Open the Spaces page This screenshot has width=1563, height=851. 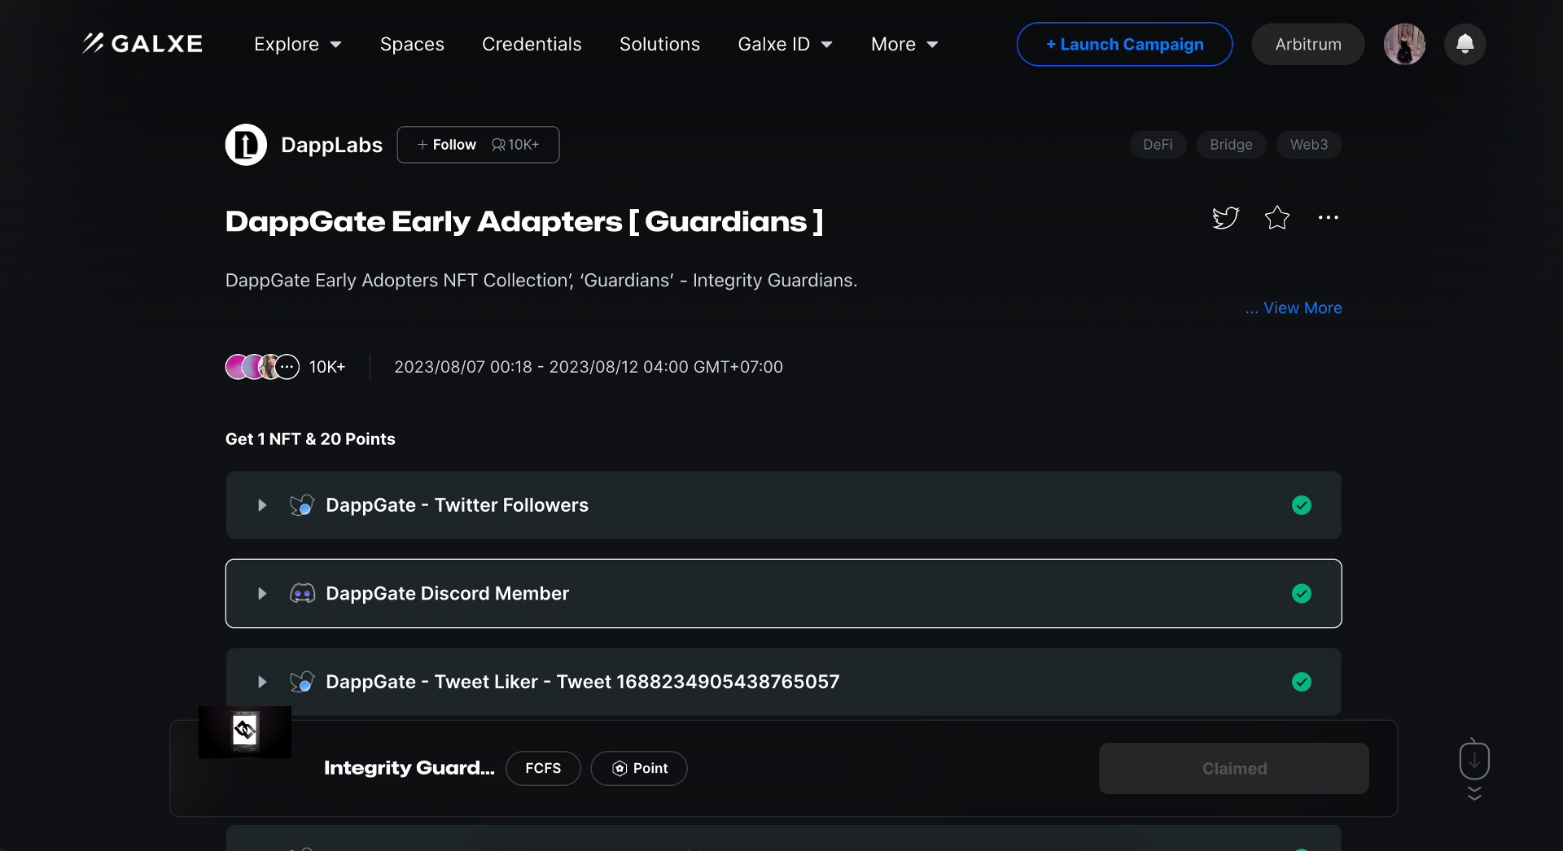[x=412, y=44]
